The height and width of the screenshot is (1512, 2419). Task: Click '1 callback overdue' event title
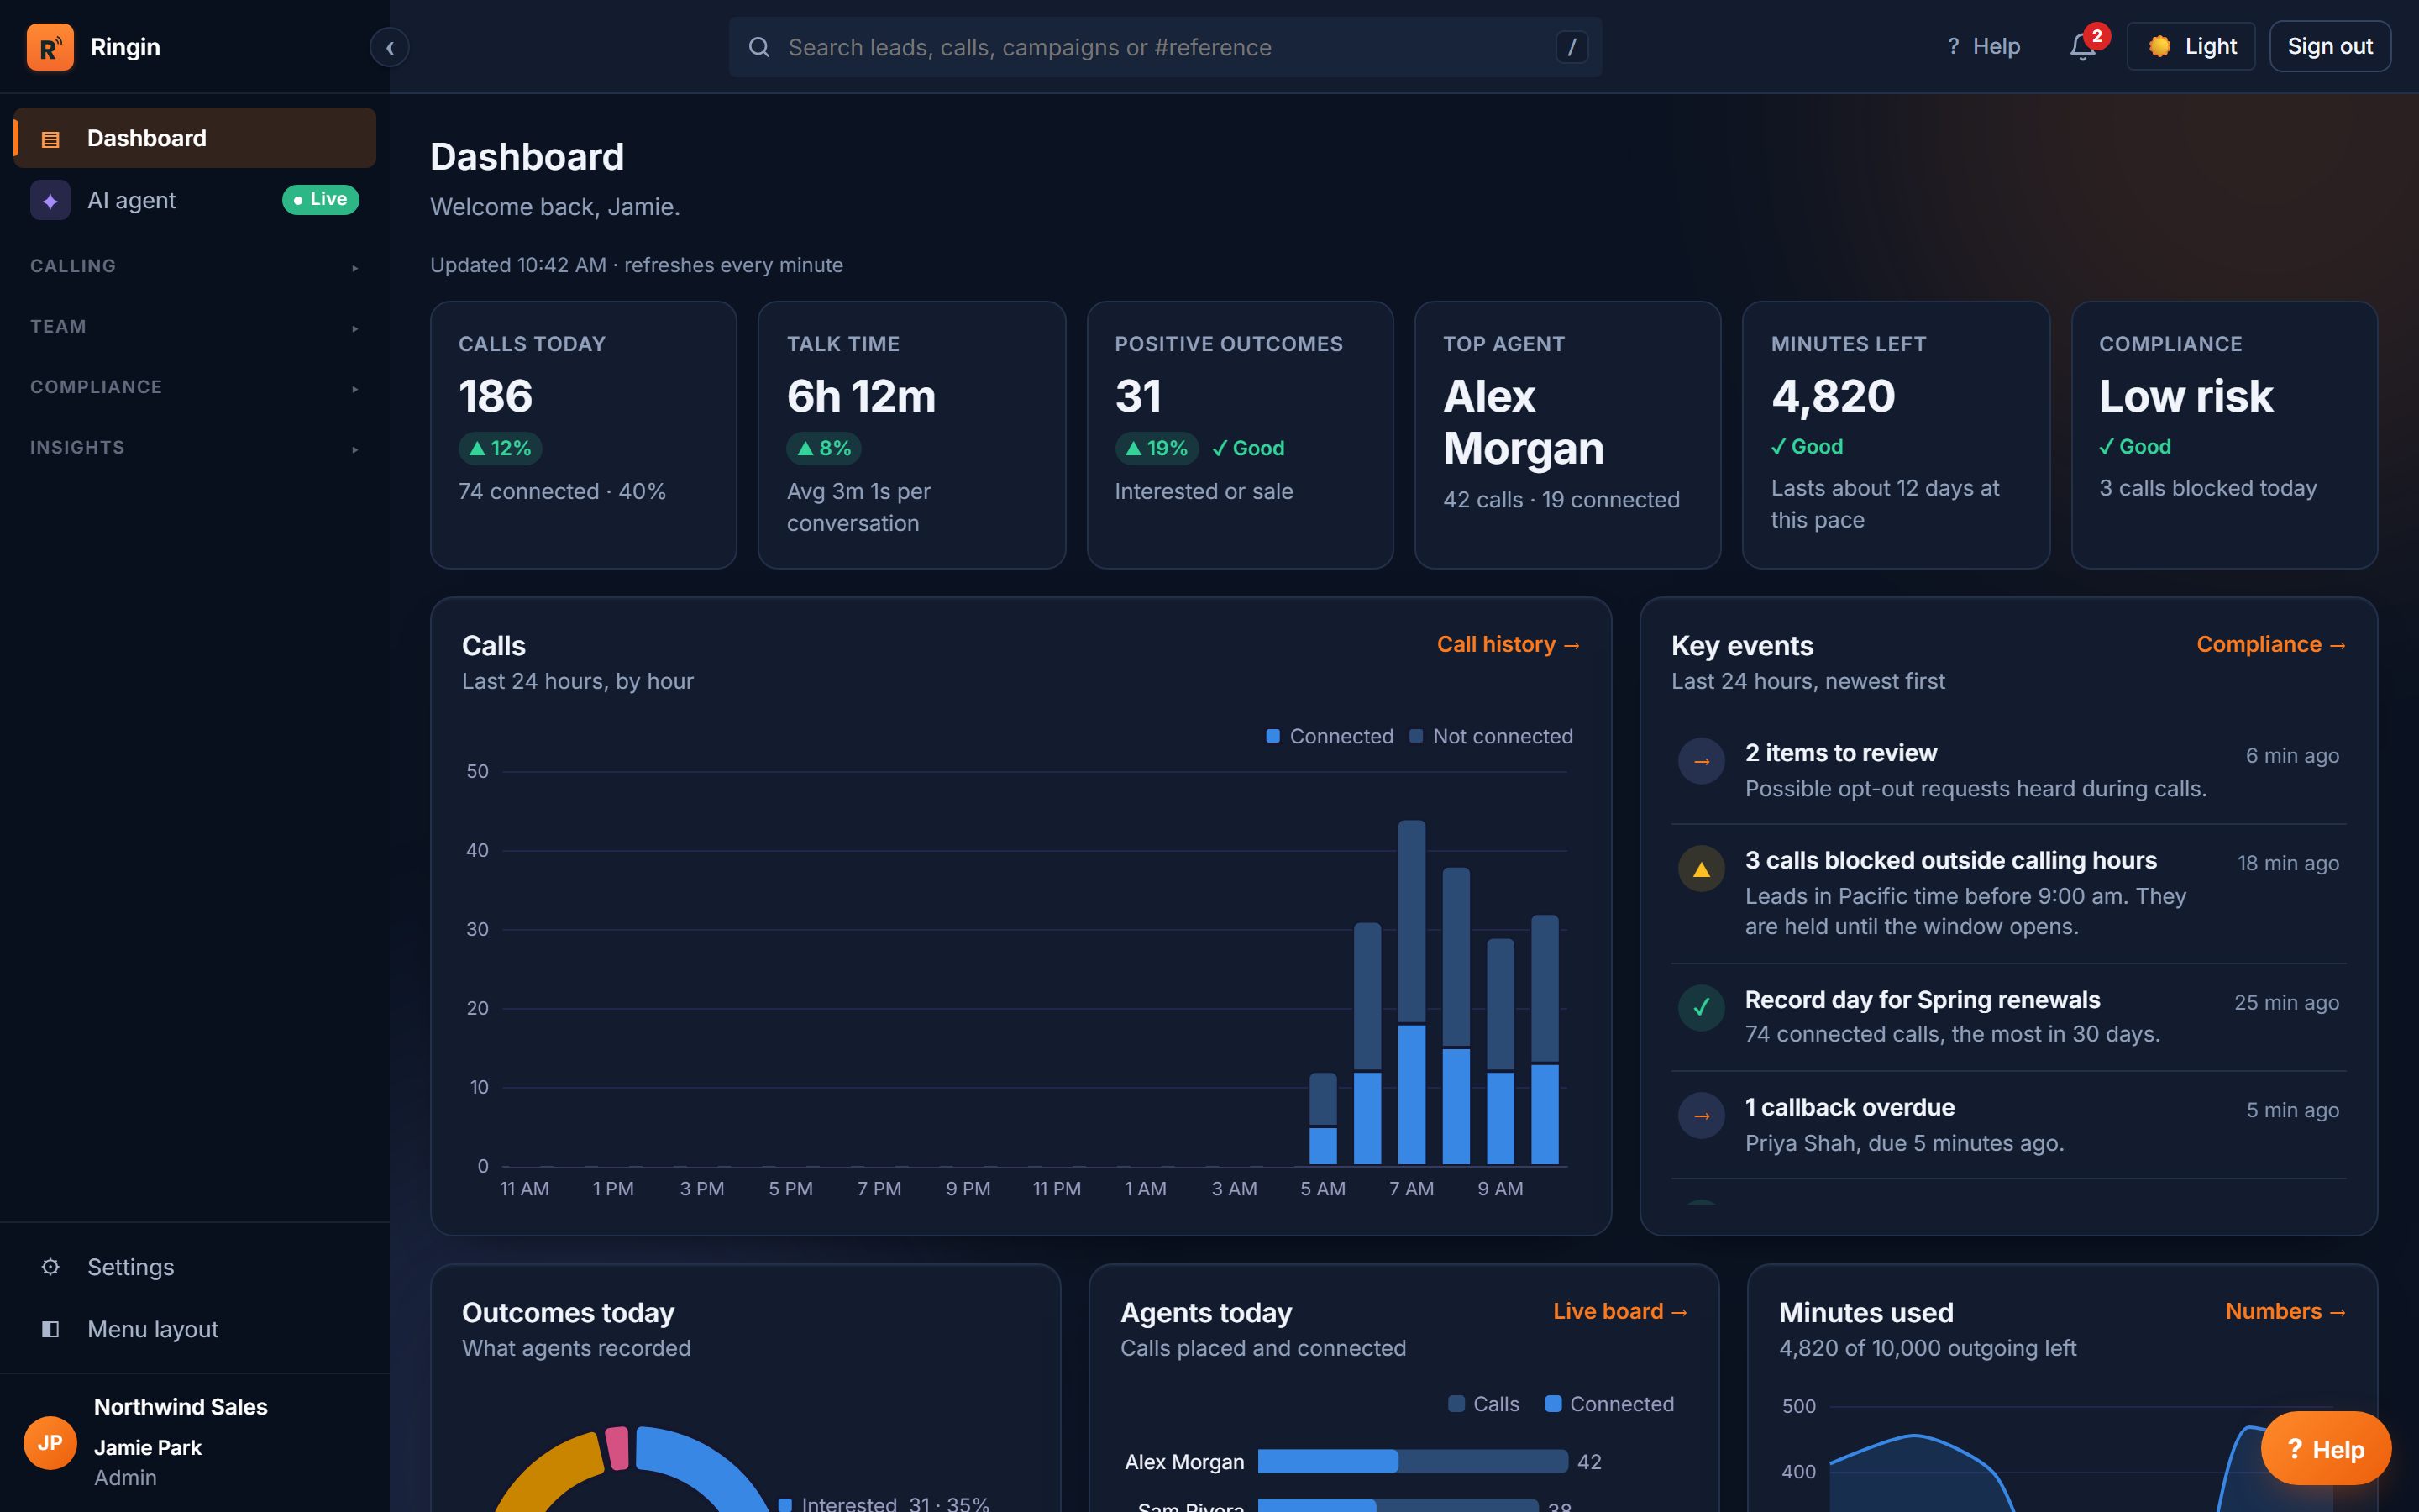coord(1850,1108)
